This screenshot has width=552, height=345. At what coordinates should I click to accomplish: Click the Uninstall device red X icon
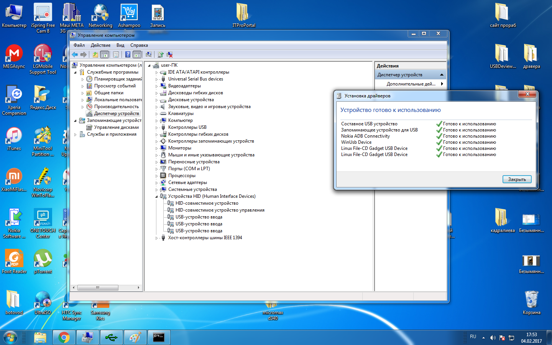coord(169,55)
